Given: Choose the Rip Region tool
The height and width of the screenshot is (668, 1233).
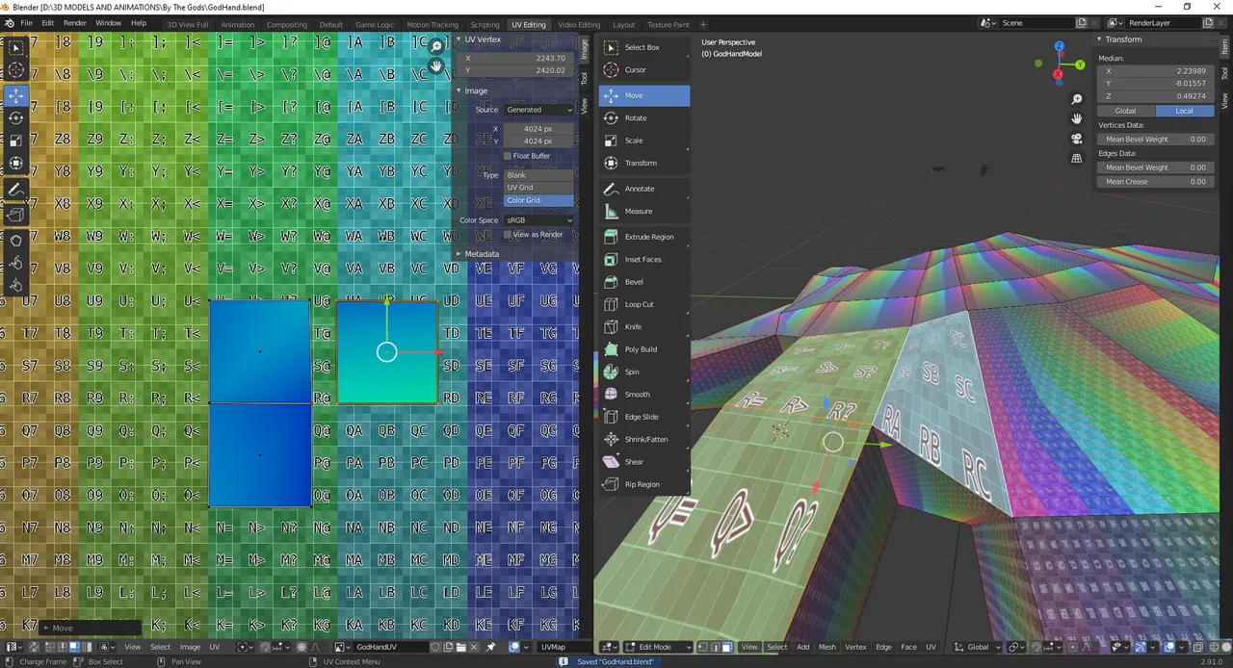Looking at the screenshot, I should 643,484.
